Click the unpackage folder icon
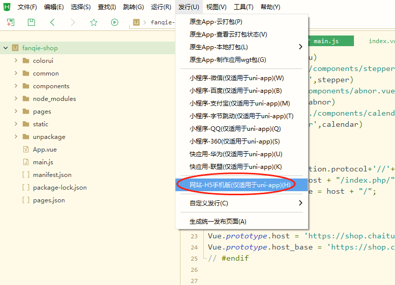Screen dimensions: 395x285 click(26, 136)
